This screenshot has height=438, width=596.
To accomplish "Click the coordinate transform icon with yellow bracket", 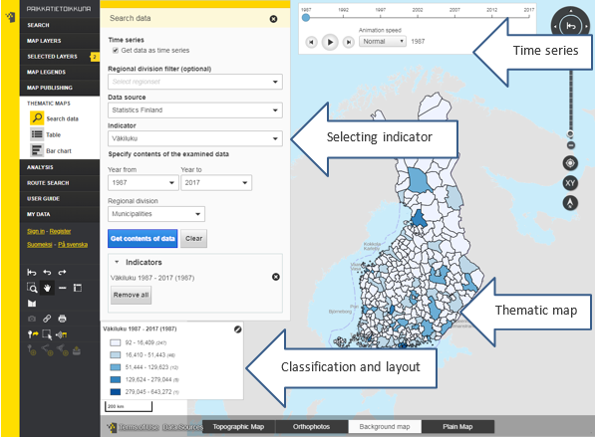I will click(x=62, y=334).
